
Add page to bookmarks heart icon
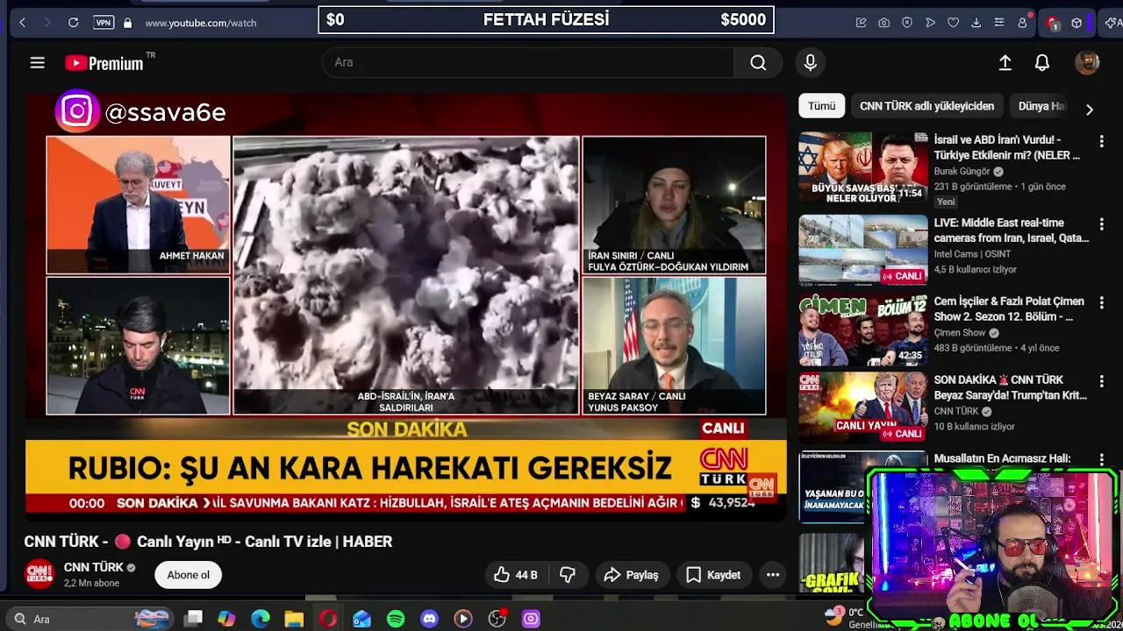click(x=953, y=23)
